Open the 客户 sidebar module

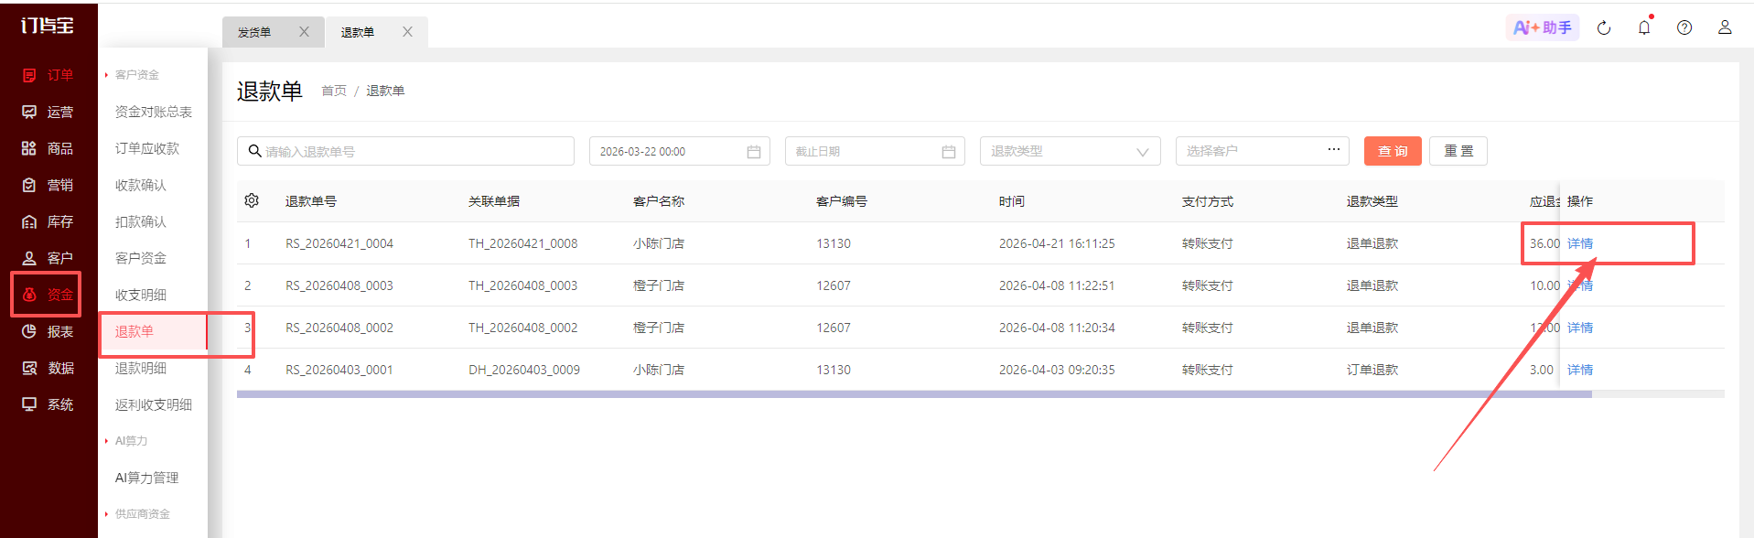tap(48, 258)
